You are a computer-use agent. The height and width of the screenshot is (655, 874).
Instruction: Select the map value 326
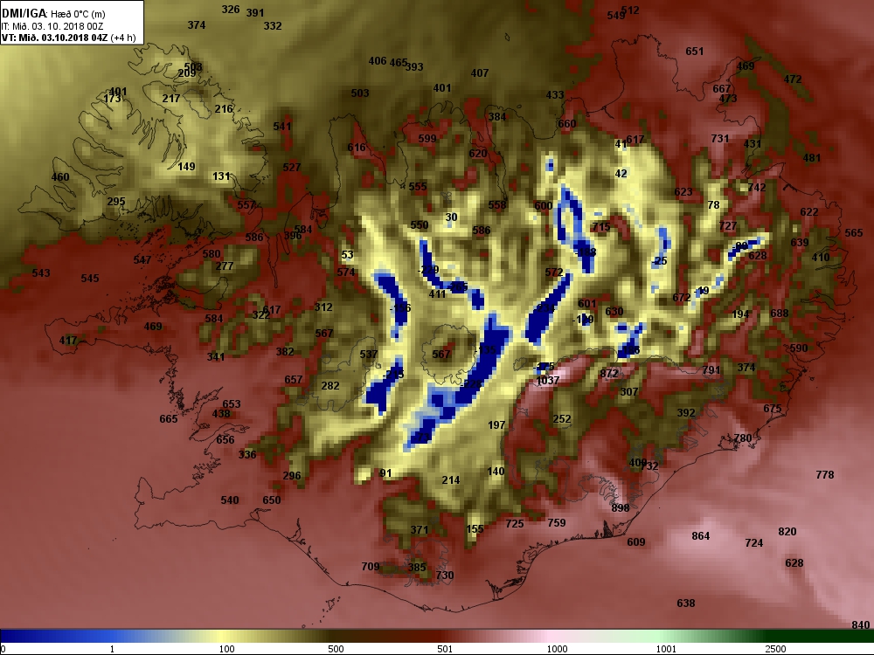[231, 9]
